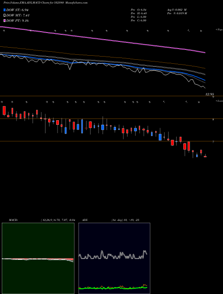The height and width of the screenshot is (294, 223).
Task: Click the '12.95' price label
Action: [210, 94]
